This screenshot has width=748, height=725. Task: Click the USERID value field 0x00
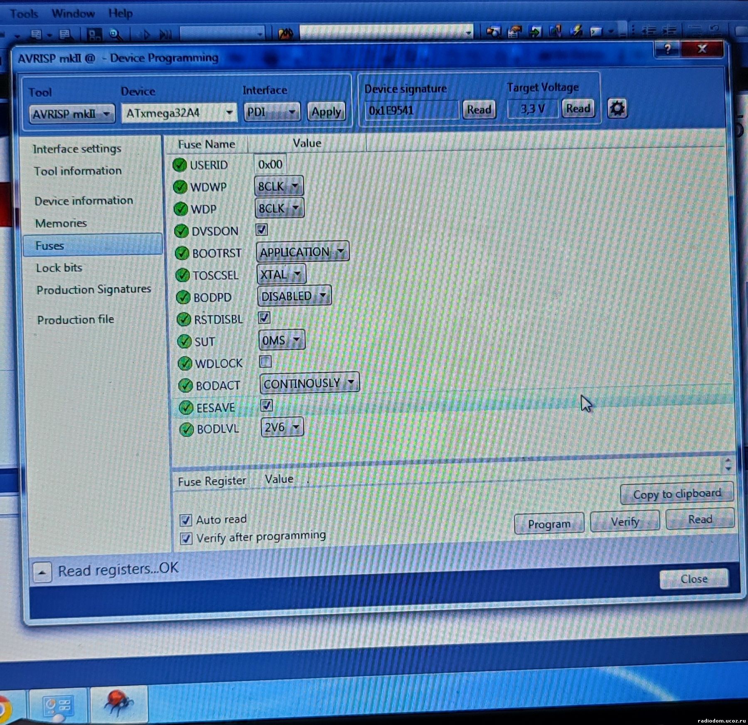tap(270, 165)
